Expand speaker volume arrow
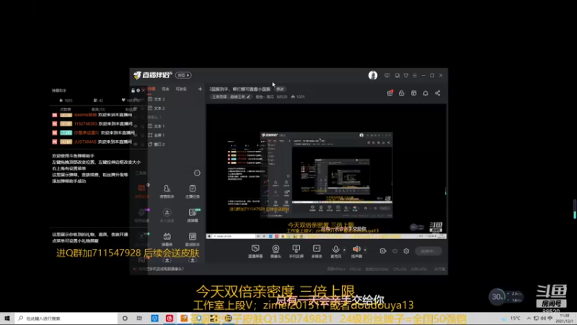This screenshot has height=325, width=577. pos(365,250)
